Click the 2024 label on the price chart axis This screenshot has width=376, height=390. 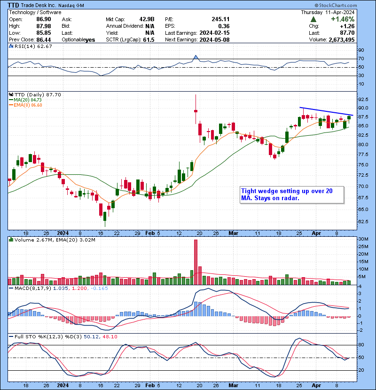[x=63, y=234]
